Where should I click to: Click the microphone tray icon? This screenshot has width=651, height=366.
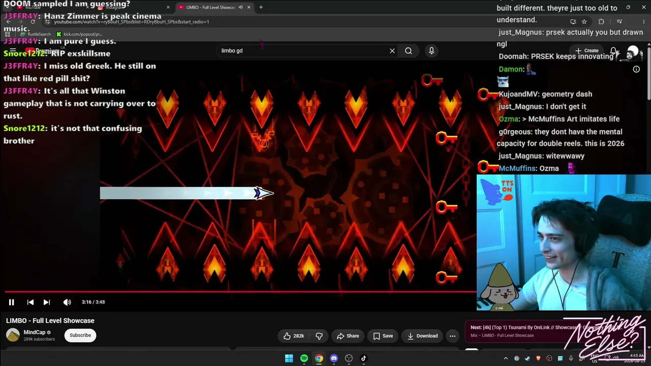click(x=571, y=358)
